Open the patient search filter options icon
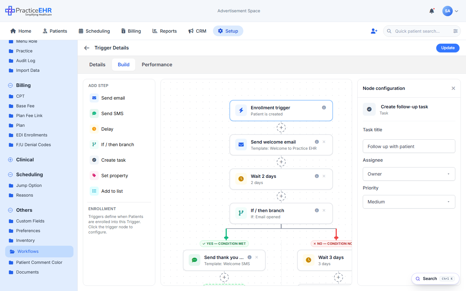 [455, 31]
